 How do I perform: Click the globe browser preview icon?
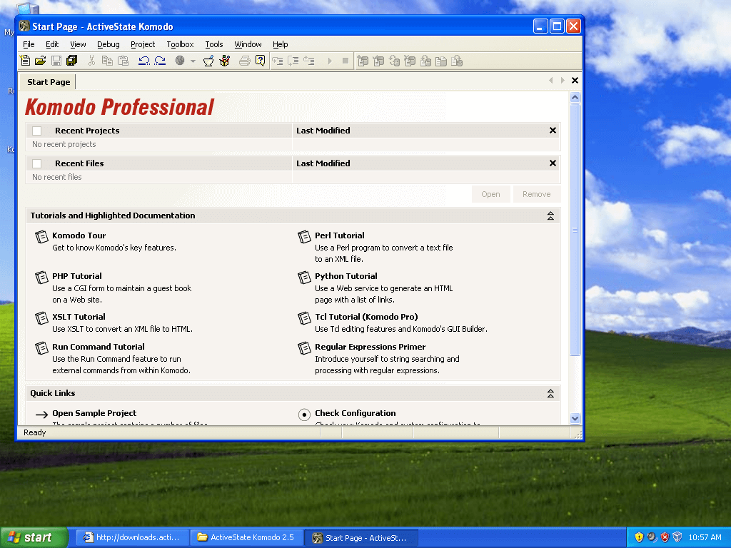point(180,61)
